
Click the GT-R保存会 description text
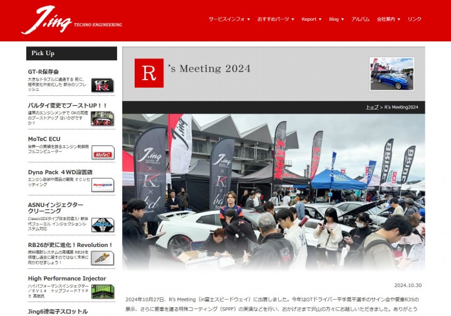tap(58, 84)
